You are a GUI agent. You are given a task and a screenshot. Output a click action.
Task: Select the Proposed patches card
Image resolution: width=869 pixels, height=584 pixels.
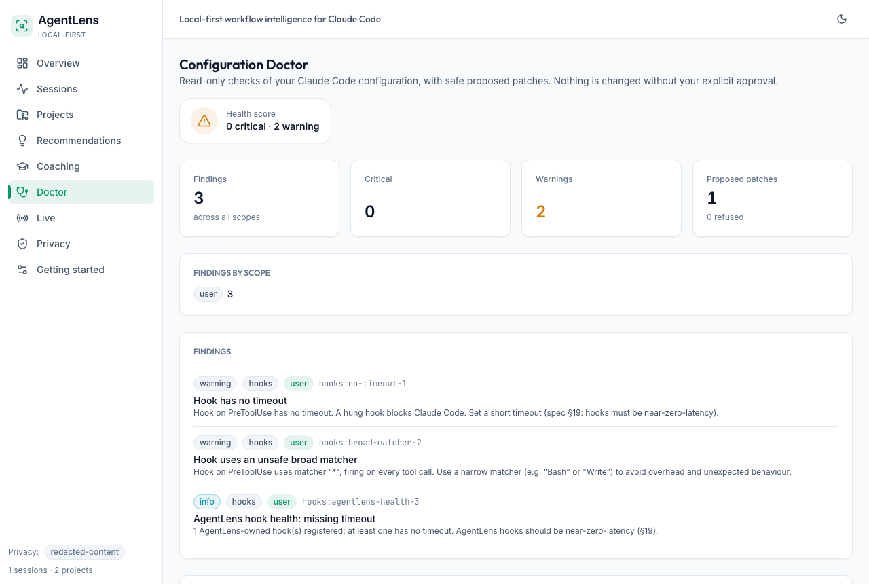tap(773, 198)
